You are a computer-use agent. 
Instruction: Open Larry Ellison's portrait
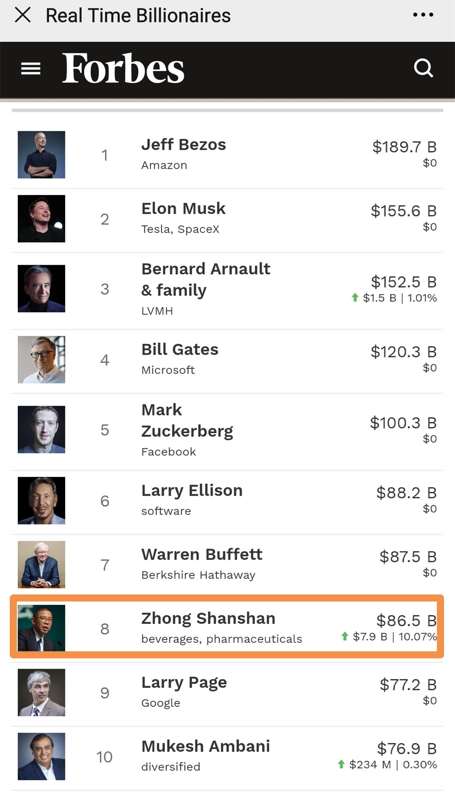coord(41,501)
